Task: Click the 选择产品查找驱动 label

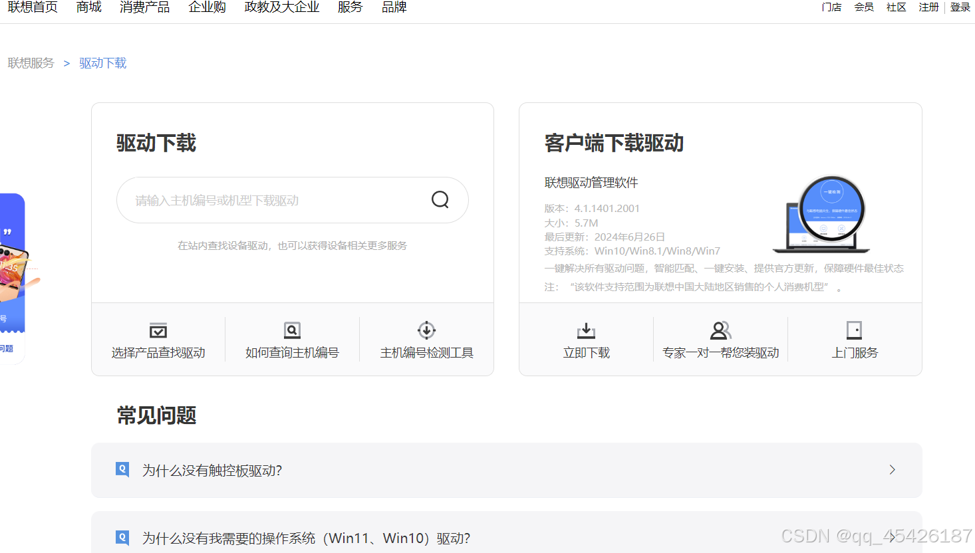Action: point(158,353)
